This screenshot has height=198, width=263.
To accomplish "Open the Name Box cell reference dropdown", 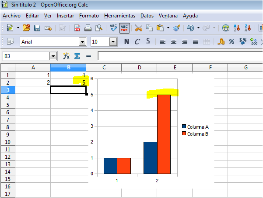I will 53,56.
